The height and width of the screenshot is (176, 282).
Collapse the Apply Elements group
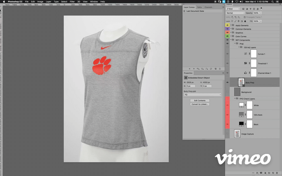click(231, 25)
